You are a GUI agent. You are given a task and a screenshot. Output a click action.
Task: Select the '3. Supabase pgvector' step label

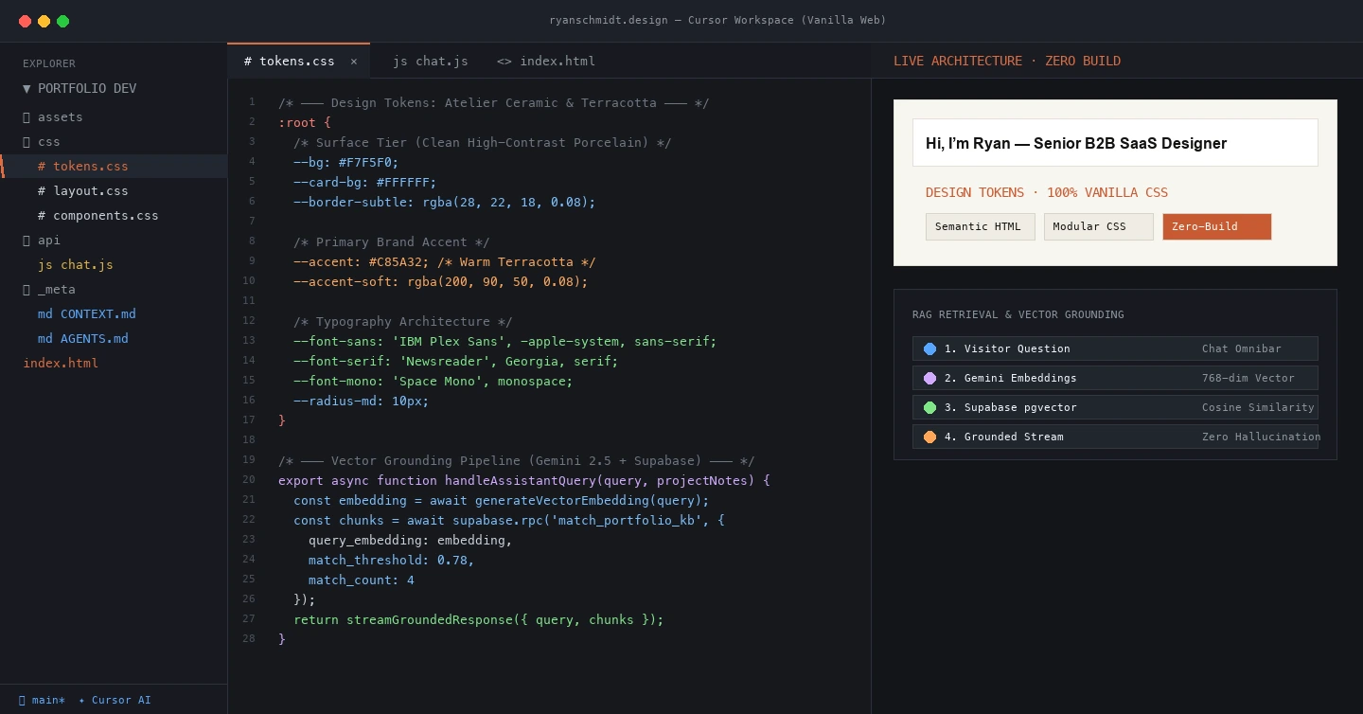pos(1011,408)
